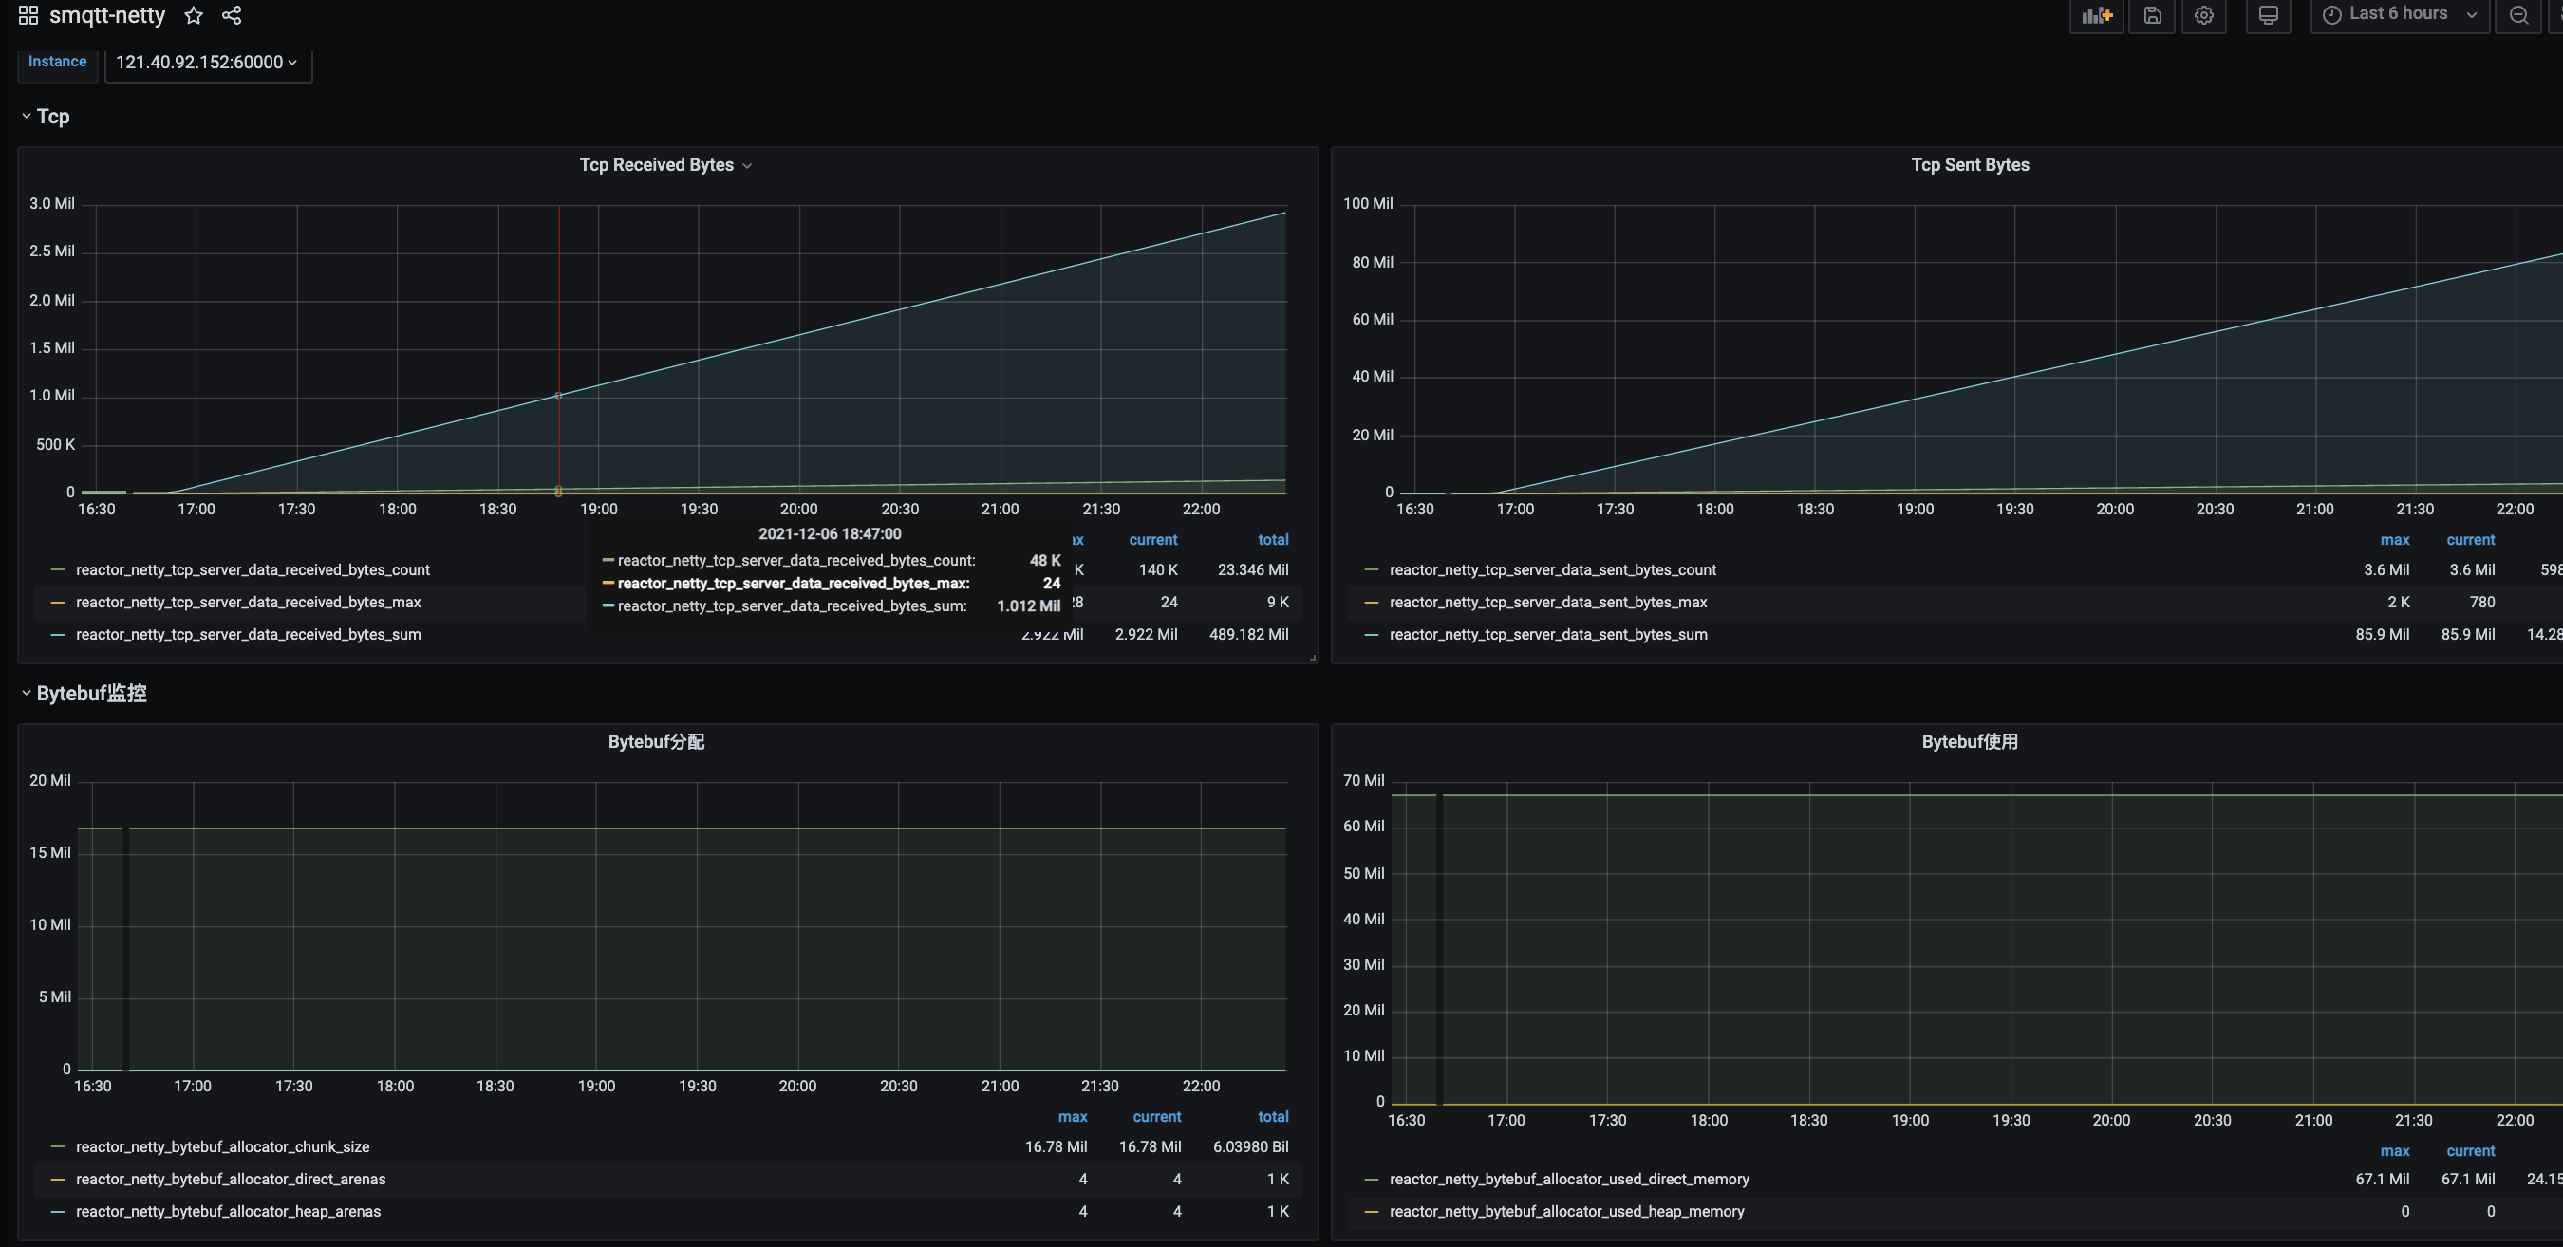Viewport: 2563px width, 1247px height.
Task: Click received_bytes_sum legend color swatch
Action: pos(58,635)
